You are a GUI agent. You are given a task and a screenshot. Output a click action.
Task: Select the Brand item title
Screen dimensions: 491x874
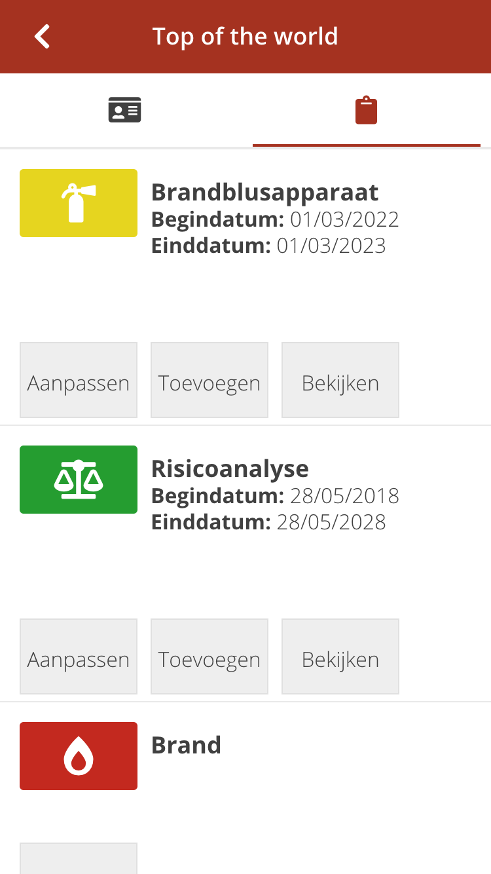186,746
